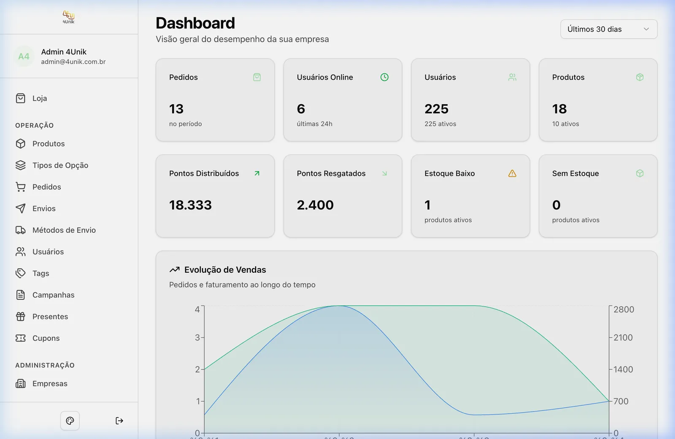Open the theme palette button

click(x=70, y=420)
